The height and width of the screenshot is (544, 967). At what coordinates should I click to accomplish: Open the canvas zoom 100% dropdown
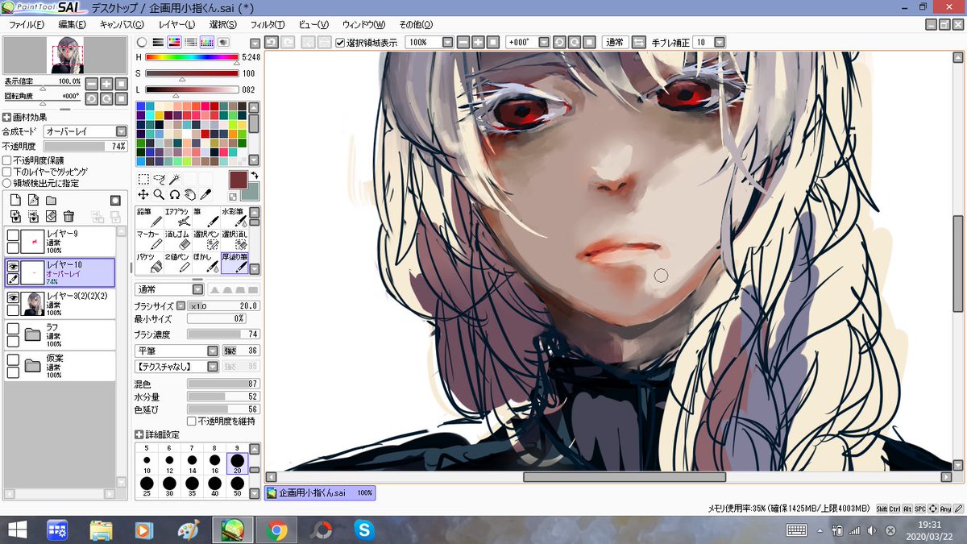pos(430,42)
